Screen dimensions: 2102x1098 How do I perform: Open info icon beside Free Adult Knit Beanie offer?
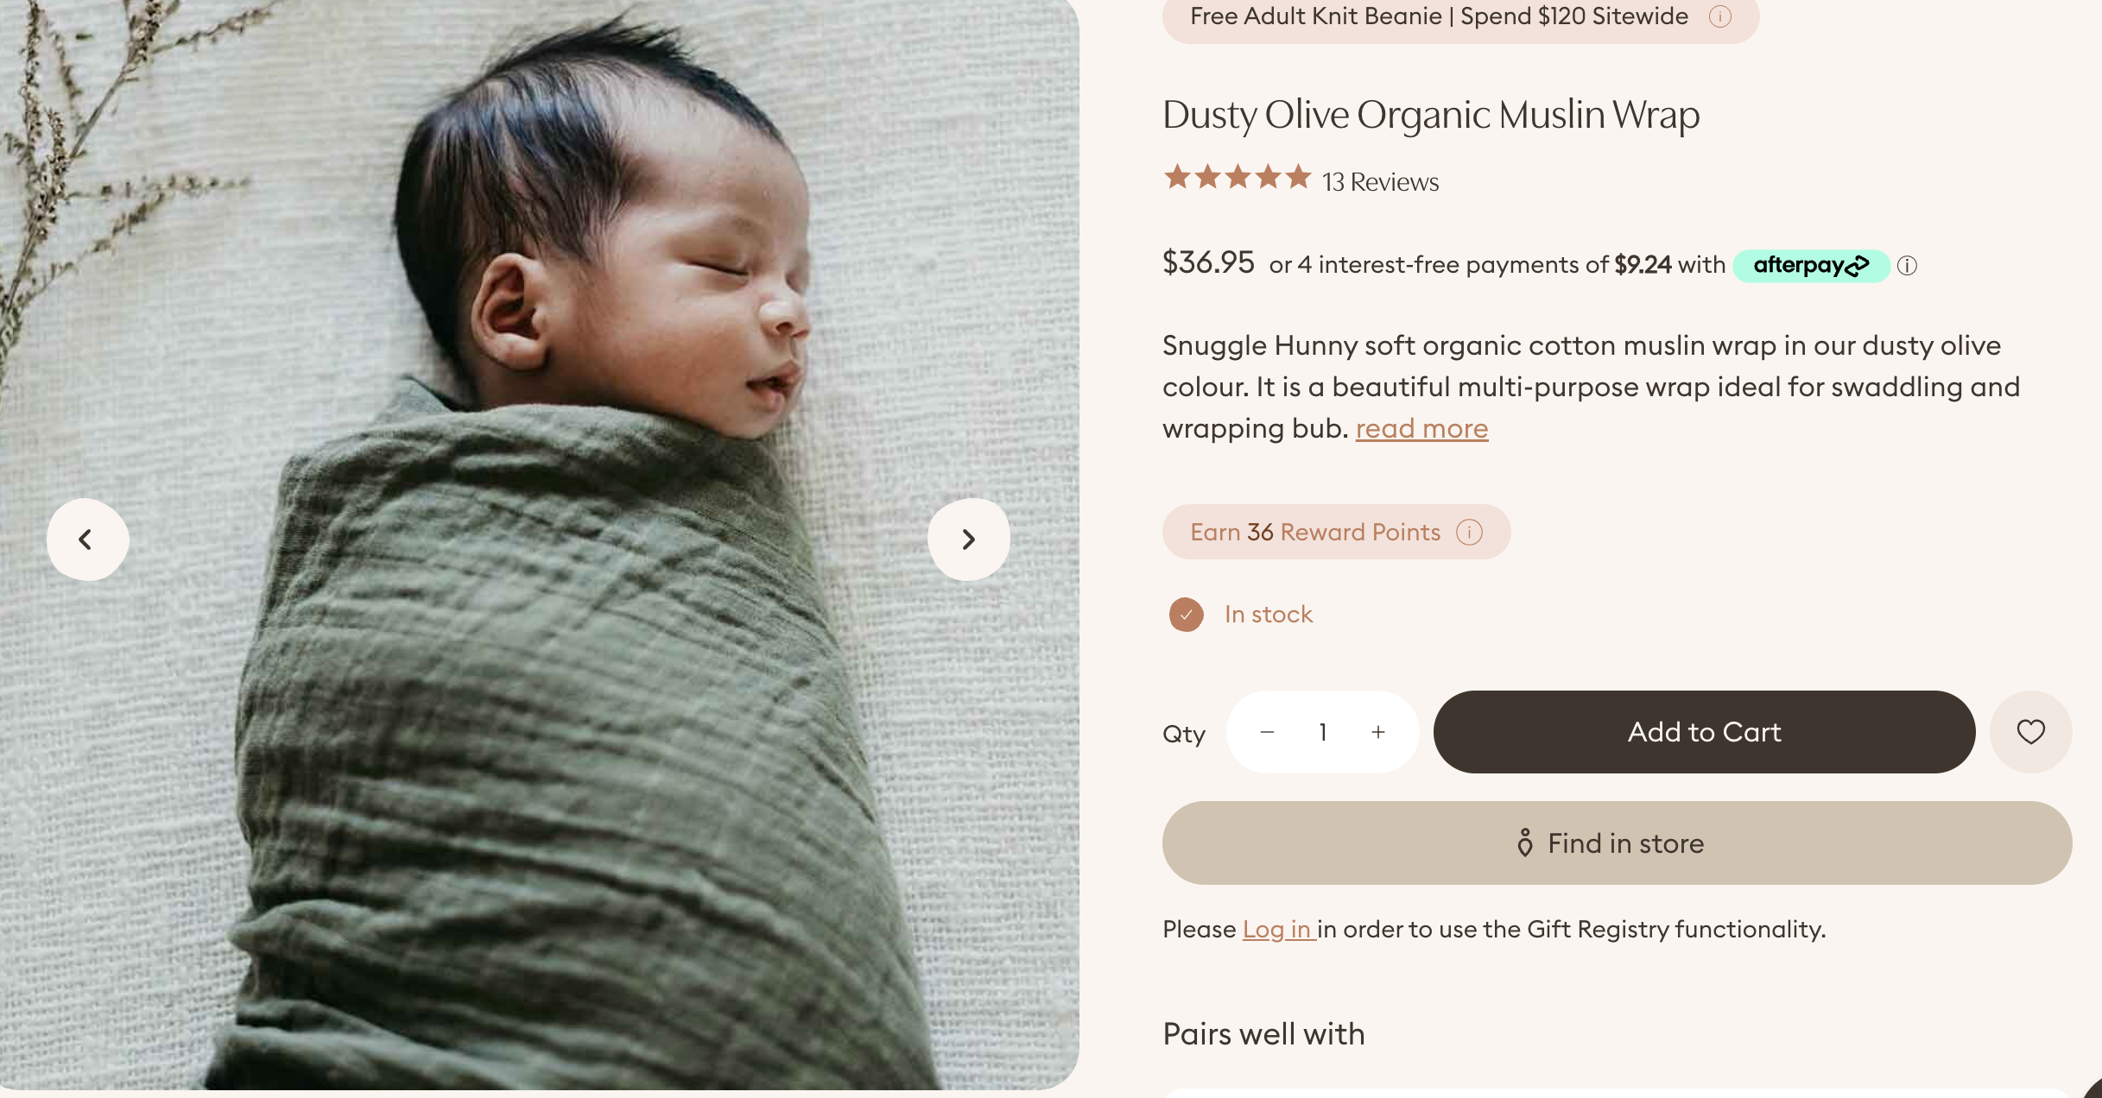click(1719, 16)
